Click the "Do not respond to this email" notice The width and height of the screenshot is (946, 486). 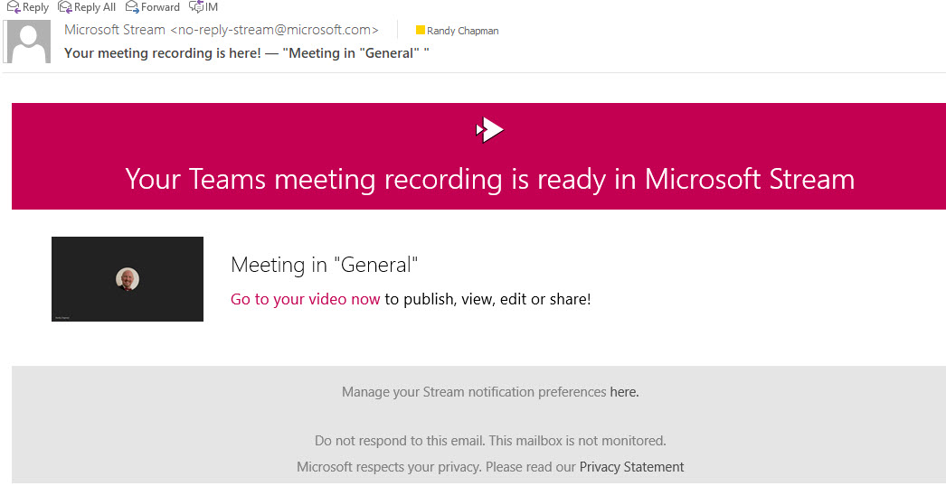tap(489, 441)
